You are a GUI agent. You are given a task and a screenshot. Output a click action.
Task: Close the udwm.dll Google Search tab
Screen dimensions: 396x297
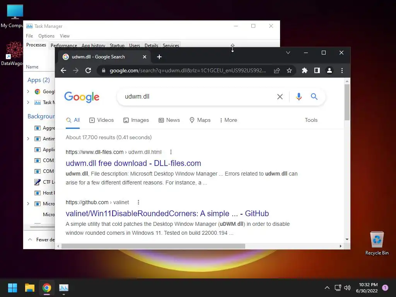tap(145, 57)
